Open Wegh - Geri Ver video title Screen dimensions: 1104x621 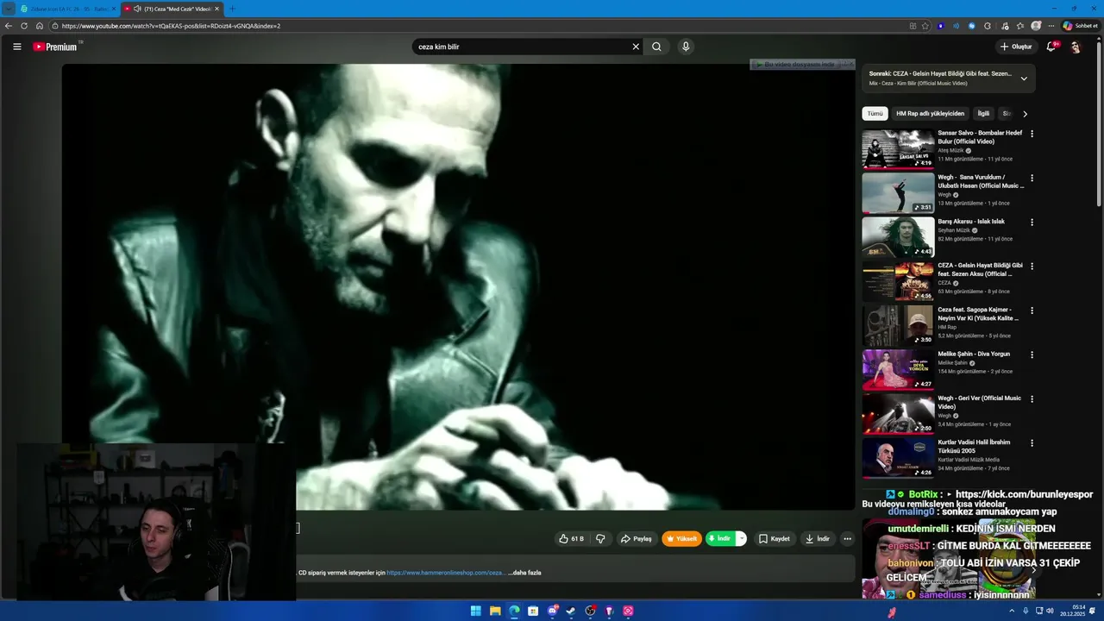[979, 402]
